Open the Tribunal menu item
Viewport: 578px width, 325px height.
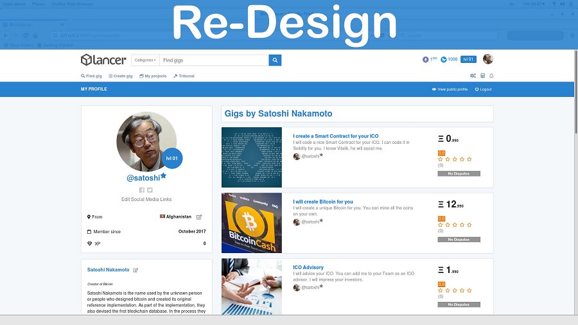click(x=184, y=76)
